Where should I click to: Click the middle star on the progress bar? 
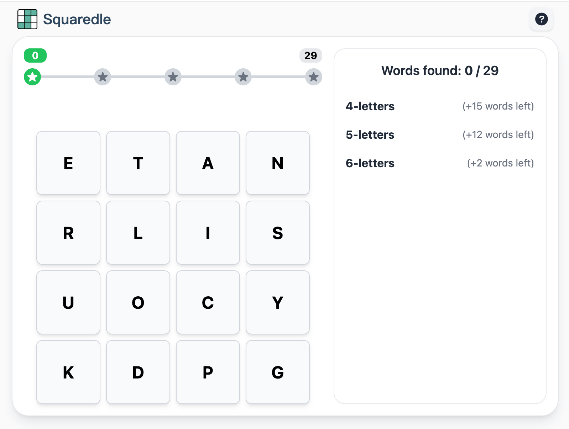pos(173,76)
